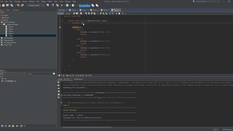This screenshot has width=233, height=131.
Task: Open output settings wrench icon
Action: pos(59,98)
